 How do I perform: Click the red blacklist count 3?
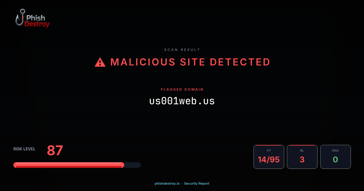coord(302,159)
